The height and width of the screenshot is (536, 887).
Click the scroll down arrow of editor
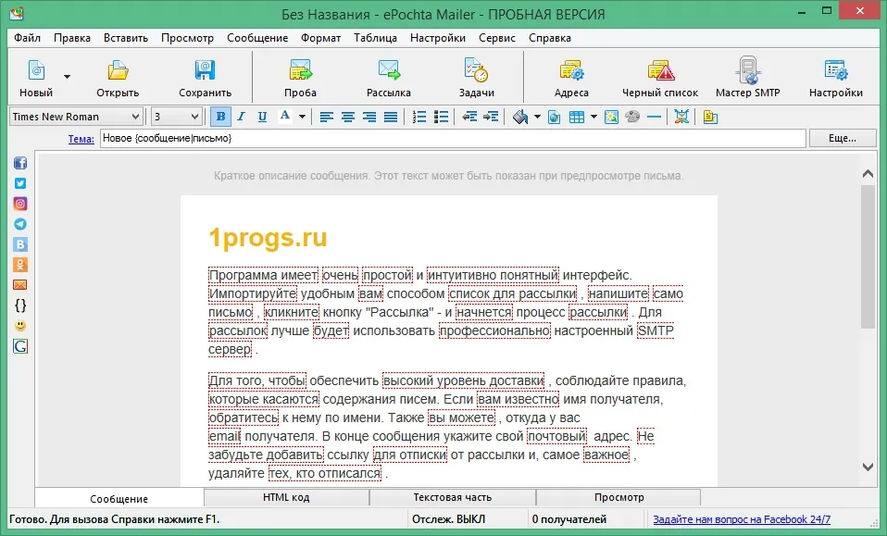point(868,467)
